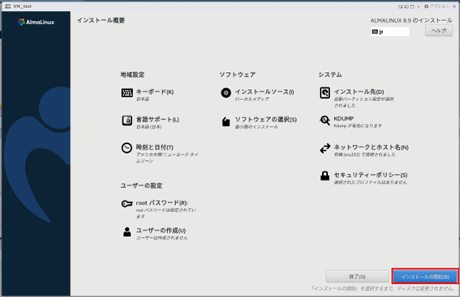Click the ユーザーの設定 section heading

coord(141,185)
